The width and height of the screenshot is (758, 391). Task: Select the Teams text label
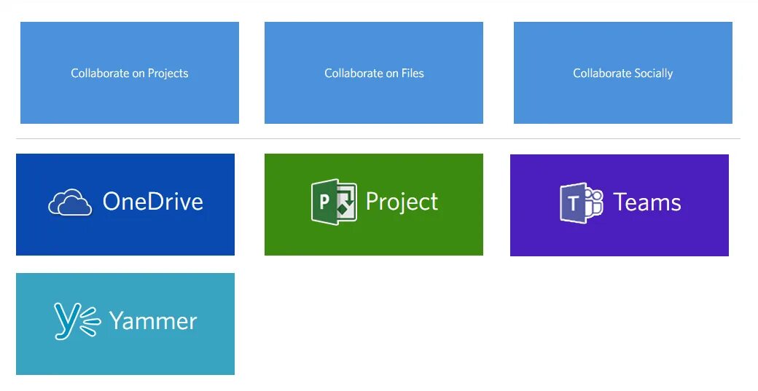(647, 202)
